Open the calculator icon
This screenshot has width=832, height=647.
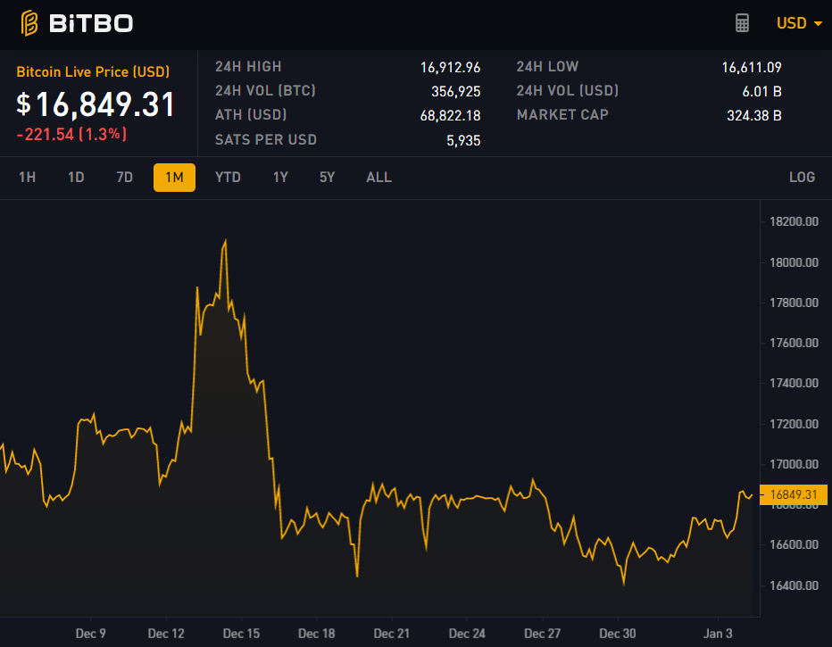click(x=742, y=23)
